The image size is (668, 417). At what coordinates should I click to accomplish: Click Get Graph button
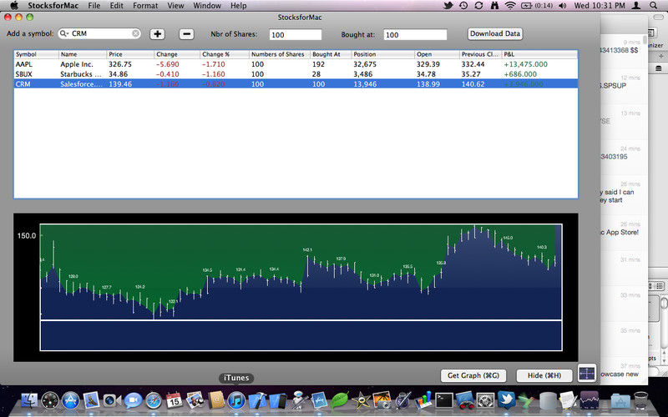(x=473, y=375)
